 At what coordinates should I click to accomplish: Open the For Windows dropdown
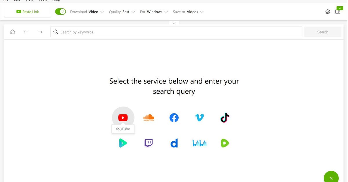point(154,12)
